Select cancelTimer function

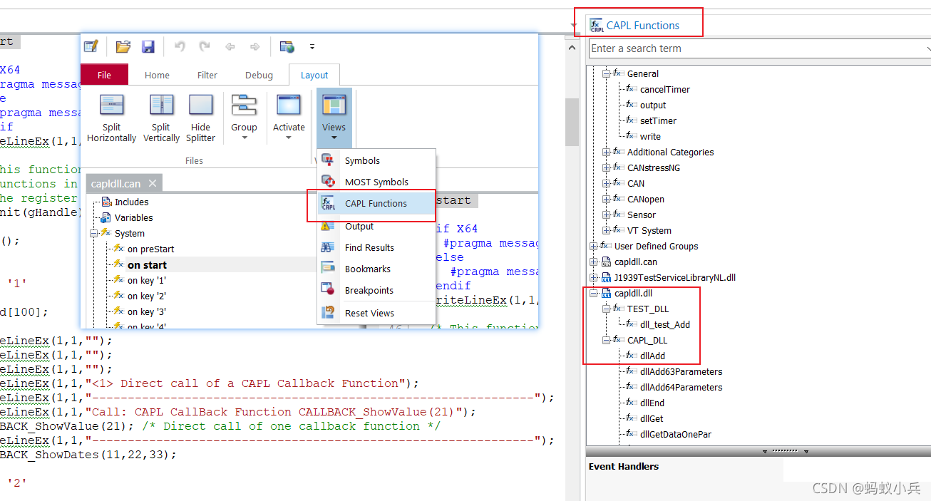click(664, 89)
